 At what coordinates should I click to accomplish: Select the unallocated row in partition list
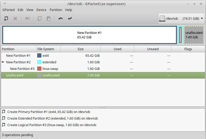(x=103, y=75)
